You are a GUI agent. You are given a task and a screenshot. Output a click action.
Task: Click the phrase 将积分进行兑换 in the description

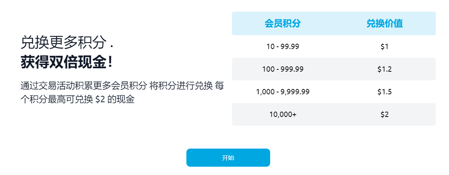181,86
